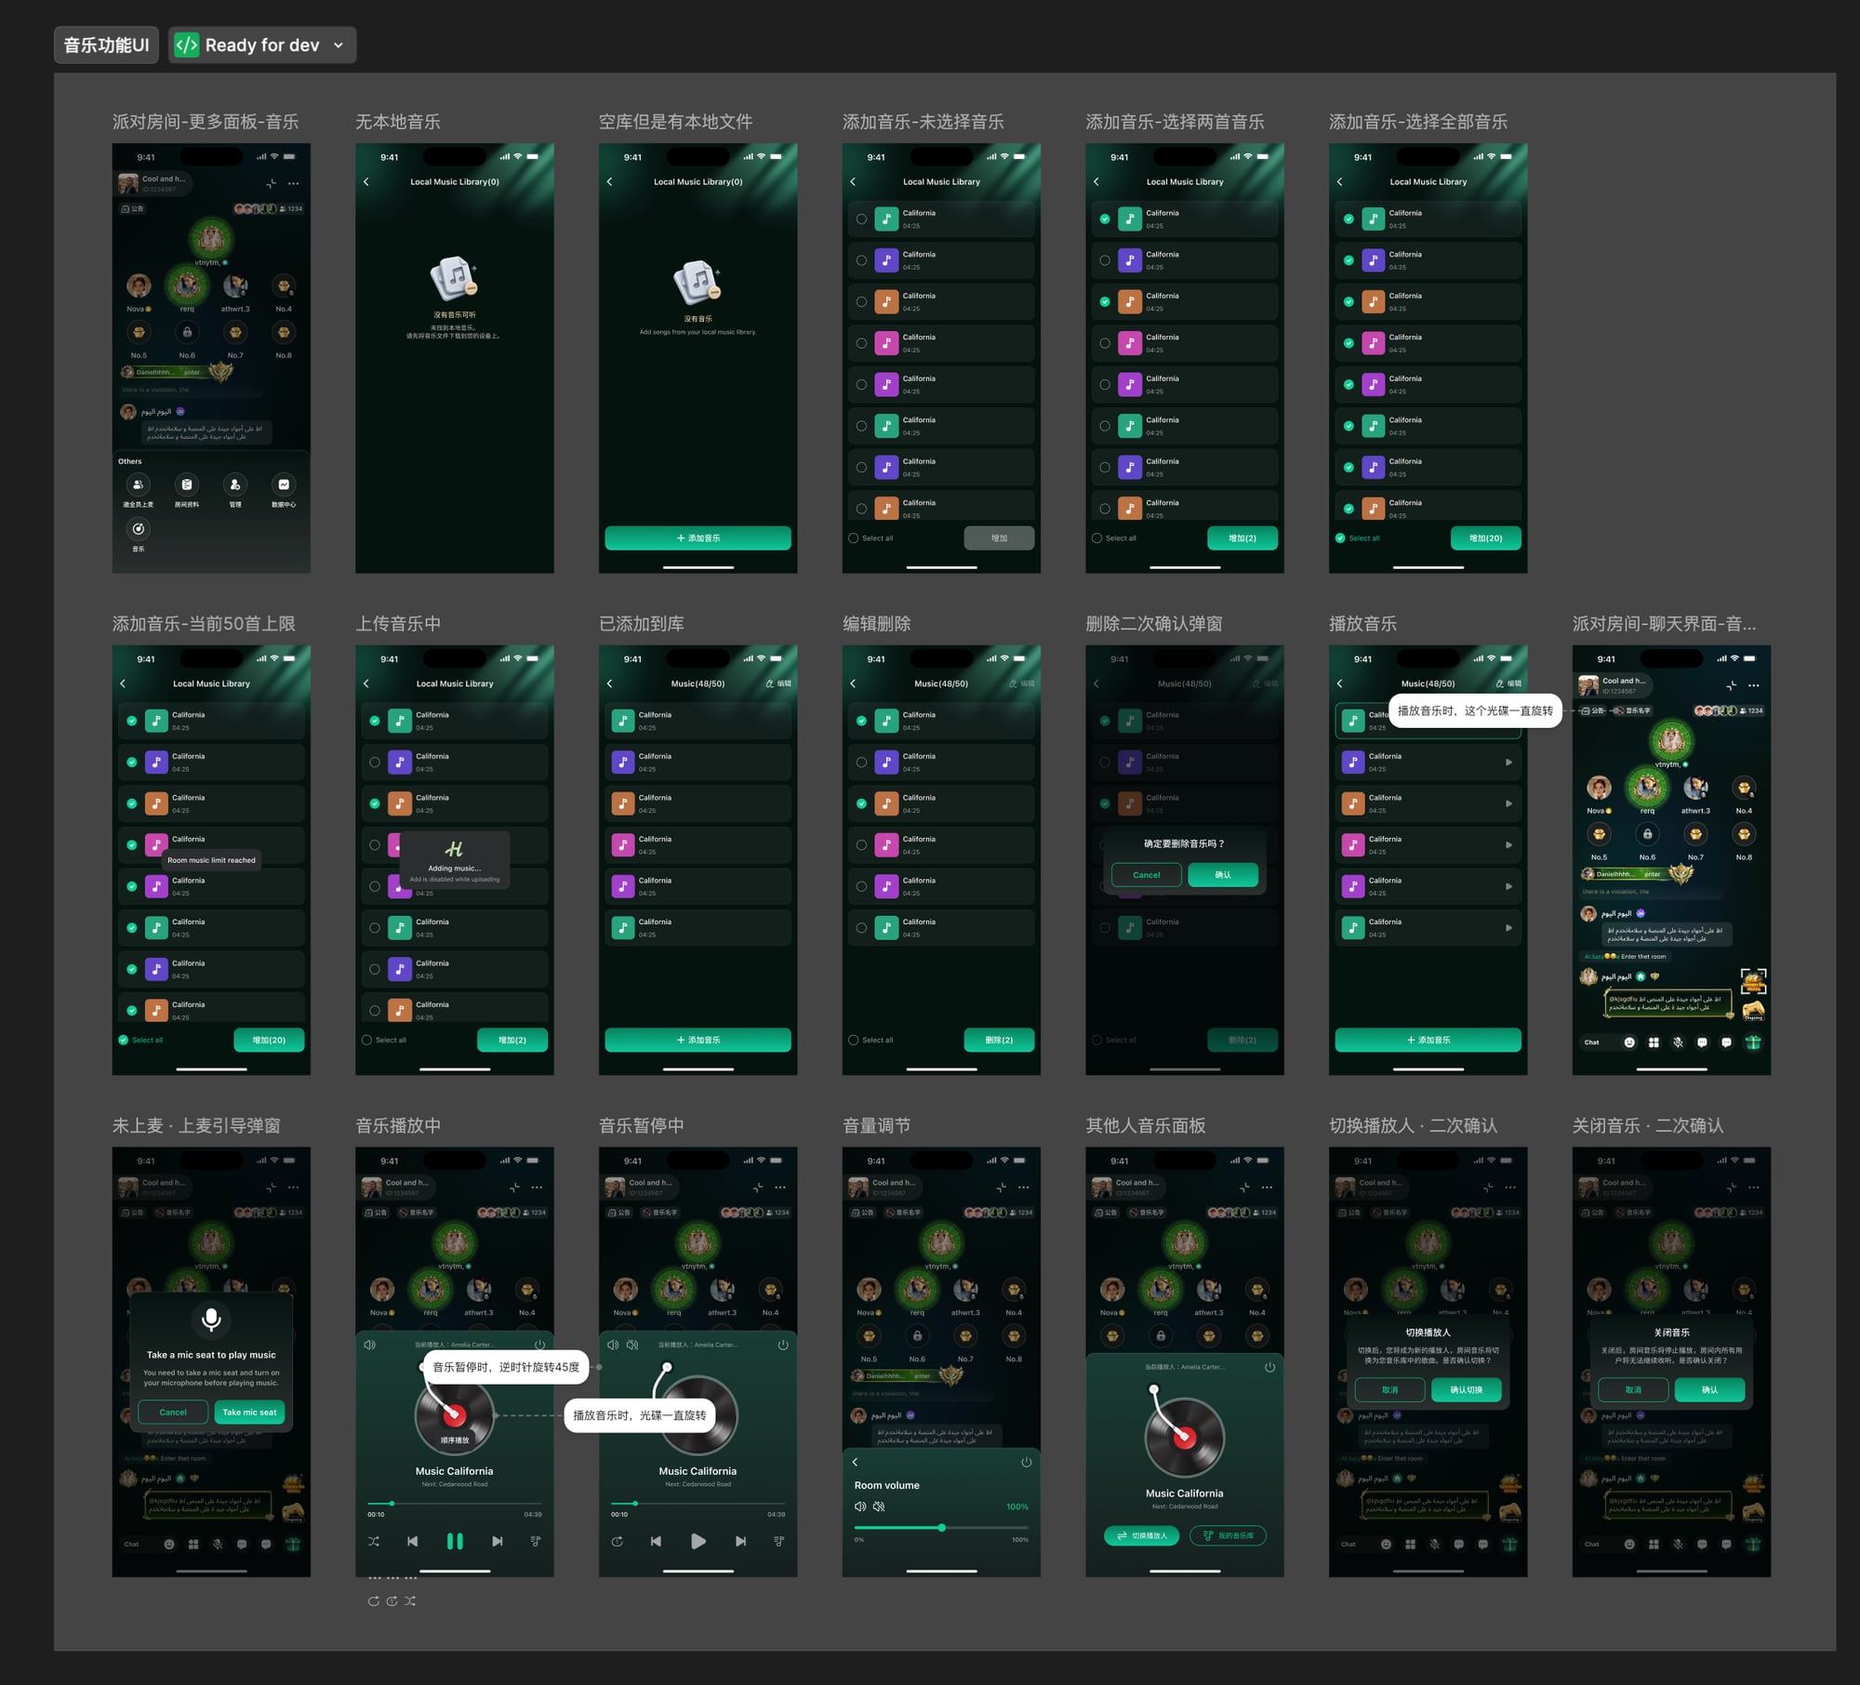Click back chevron in 音量调节 Room volume panel
This screenshot has height=1685, width=1860.
[x=856, y=1463]
